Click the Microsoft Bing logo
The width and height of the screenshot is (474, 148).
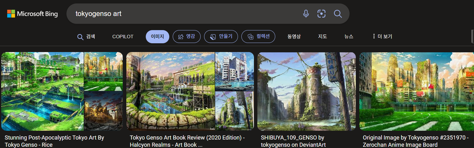pyautogui.click(x=33, y=14)
